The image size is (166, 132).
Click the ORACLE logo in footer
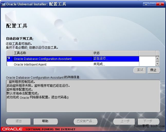pyautogui.click(x=12, y=129)
